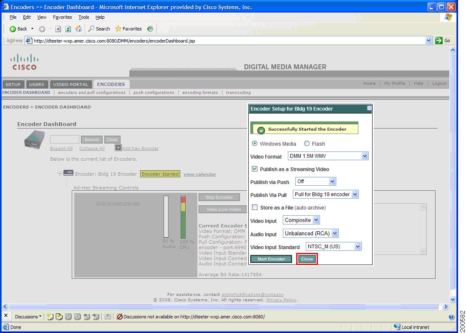Open Favorites via the star toolbar icon
The height and width of the screenshot is (333, 466).
[118, 28]
